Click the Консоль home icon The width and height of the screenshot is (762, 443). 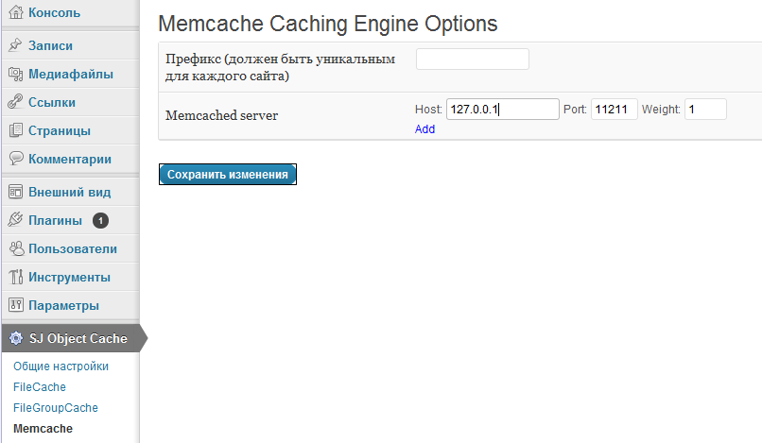coord(15,13)
